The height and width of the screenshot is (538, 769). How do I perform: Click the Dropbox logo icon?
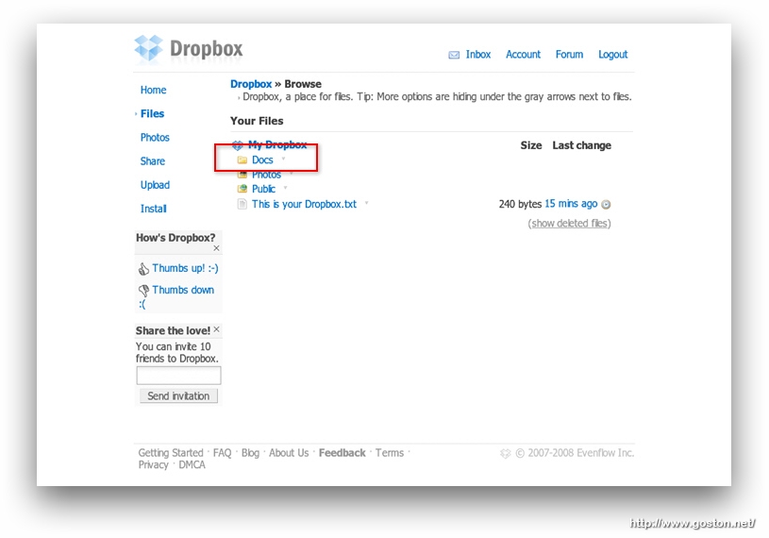coord(148,48)
